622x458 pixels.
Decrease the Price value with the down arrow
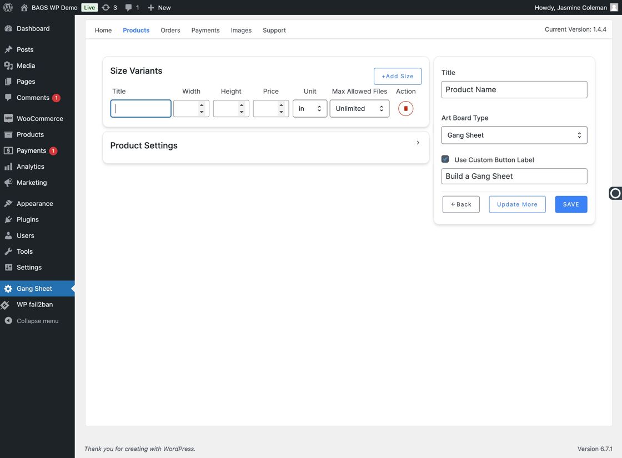281,112
